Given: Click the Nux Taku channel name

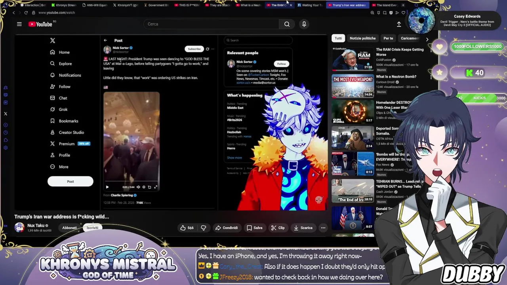Looking at the screenshot, I should (36, 226).
